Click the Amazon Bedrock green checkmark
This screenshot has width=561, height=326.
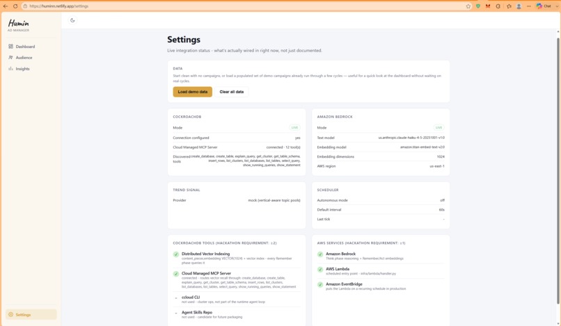tap(320, 254)
